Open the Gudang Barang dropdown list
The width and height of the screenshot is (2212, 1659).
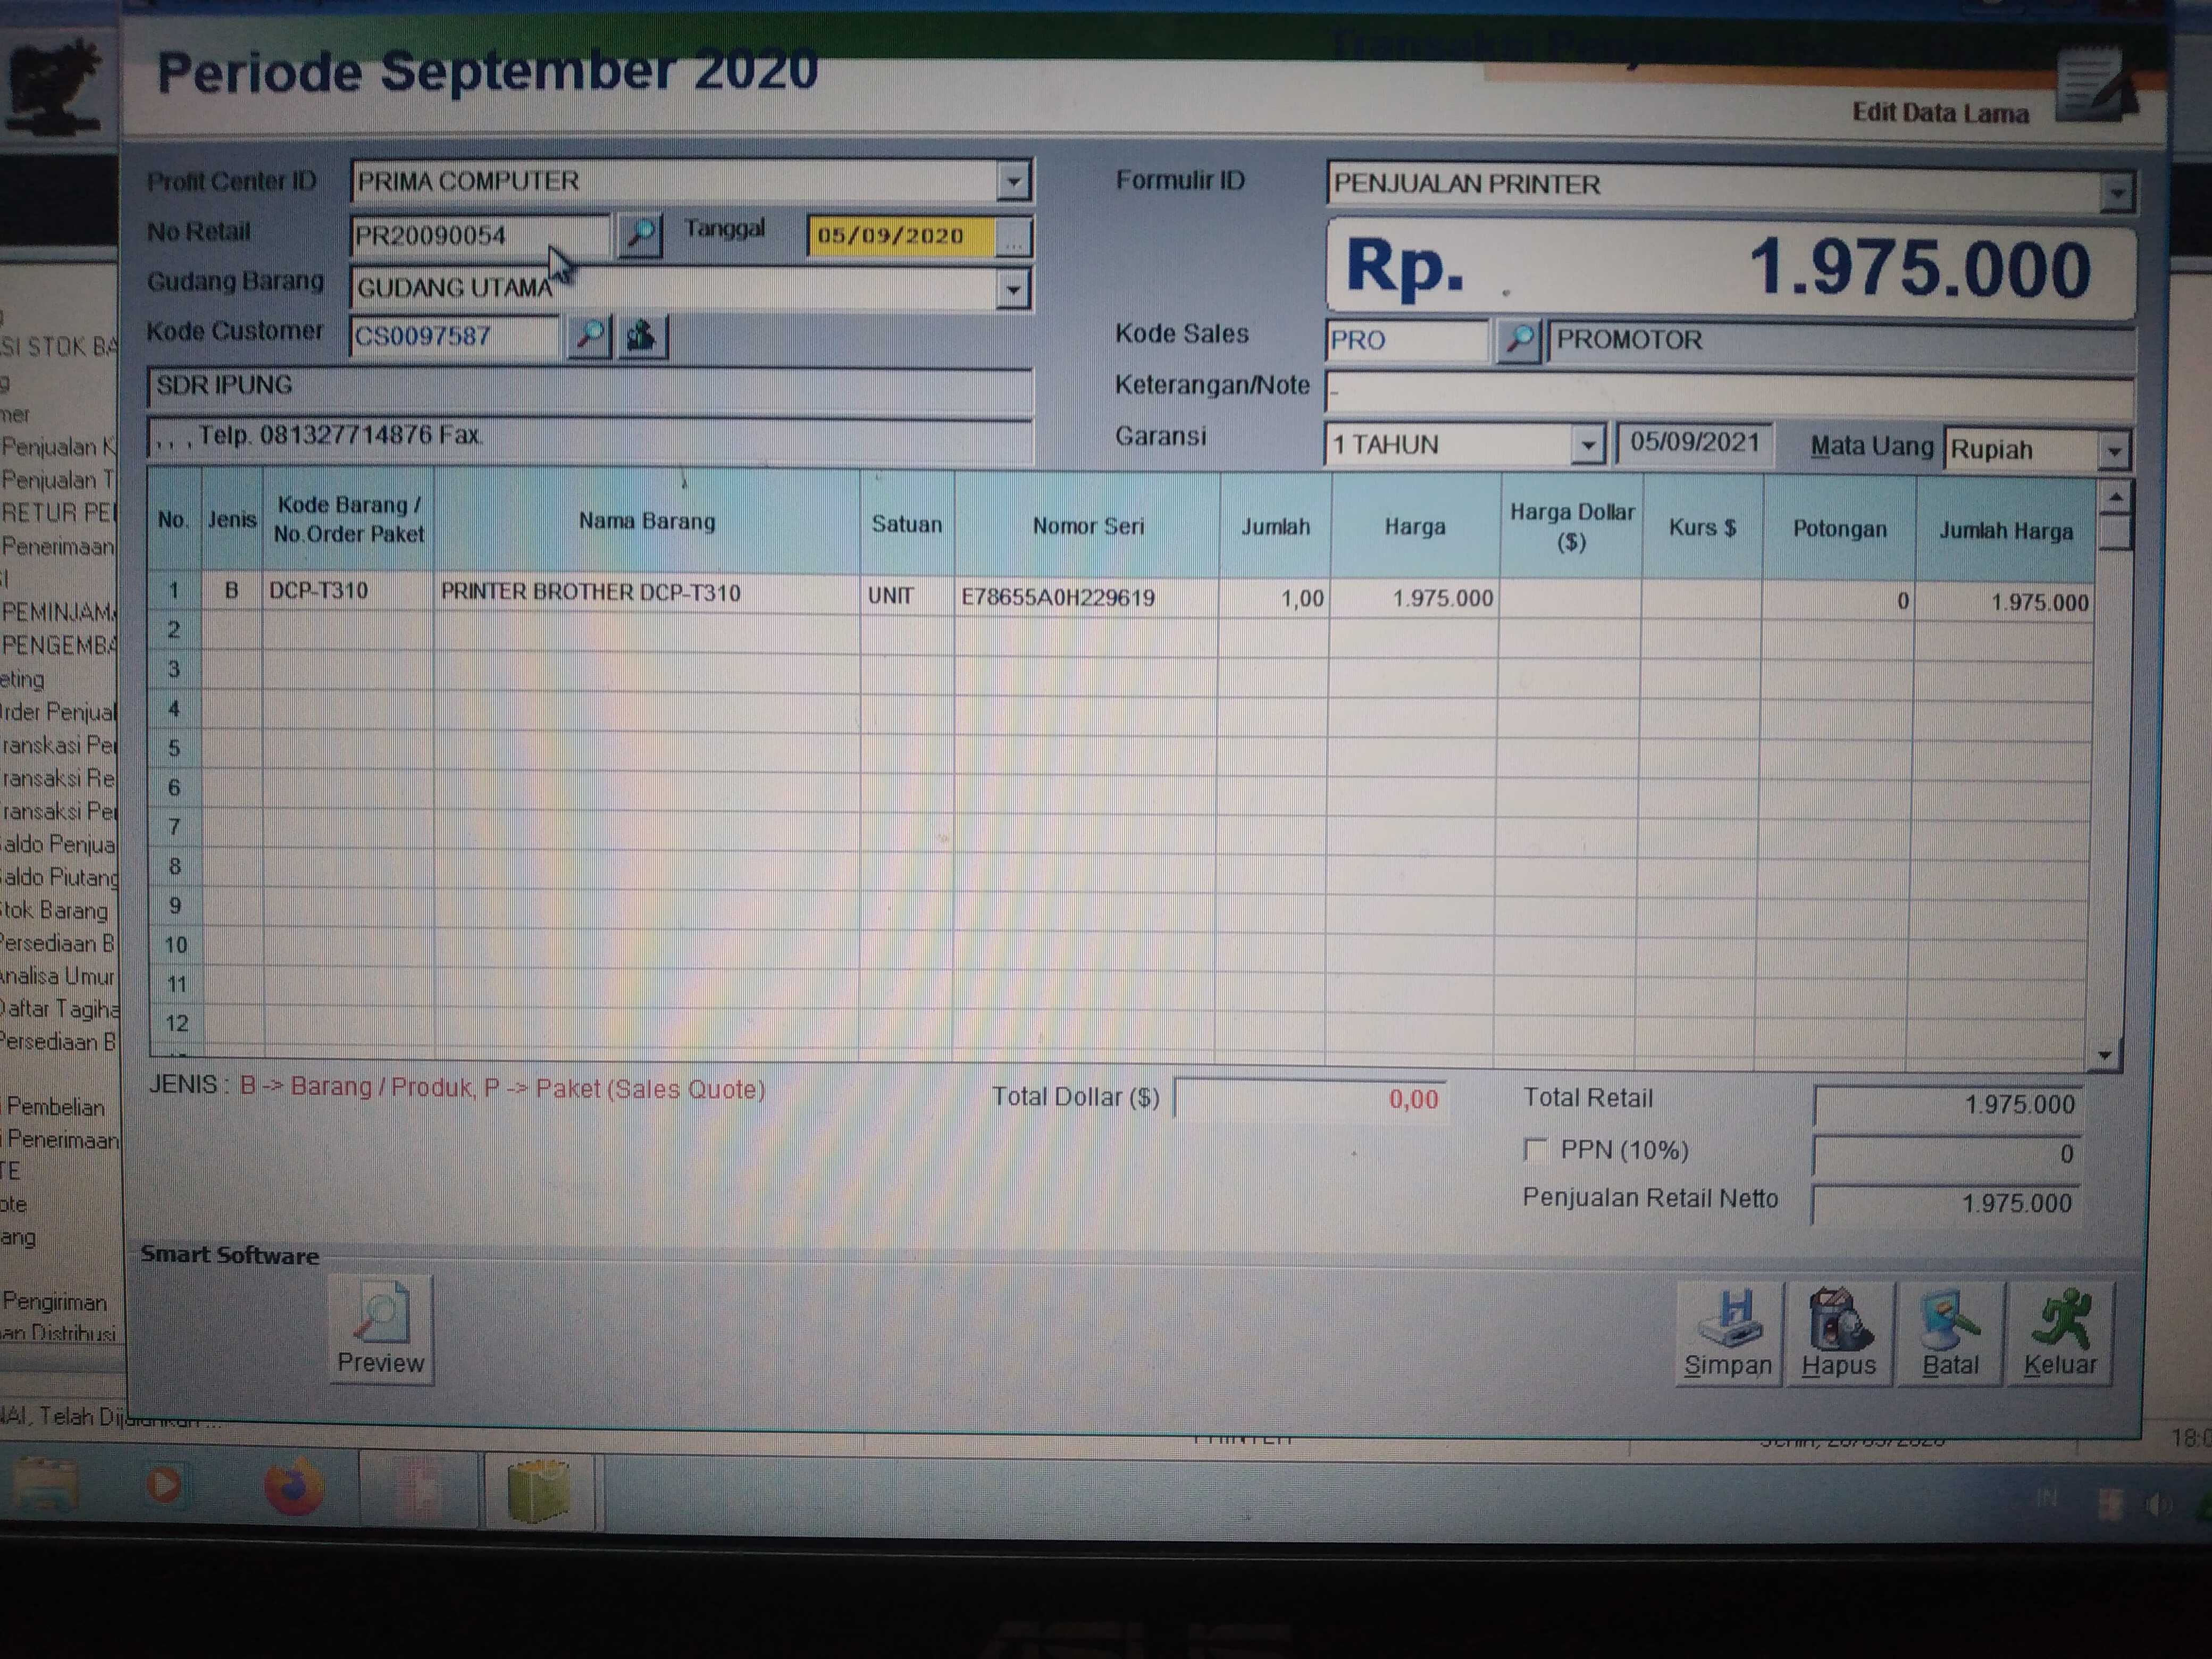(x=1013, y=290)
